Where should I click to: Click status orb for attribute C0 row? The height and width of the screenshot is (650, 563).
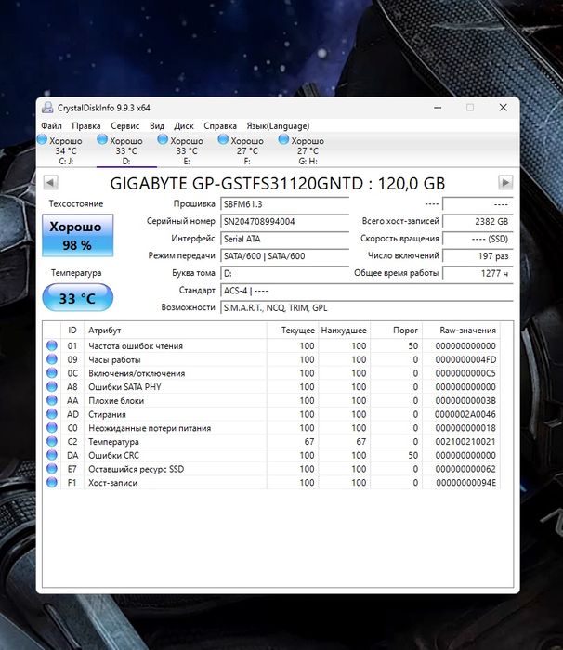52,428
